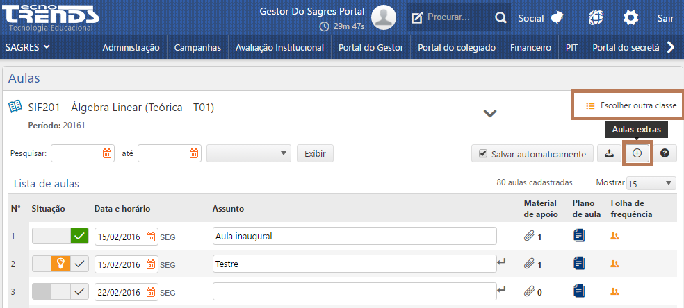Expand the class details chevron
This screenshot has width=684, height=308.
pos(490,113)
